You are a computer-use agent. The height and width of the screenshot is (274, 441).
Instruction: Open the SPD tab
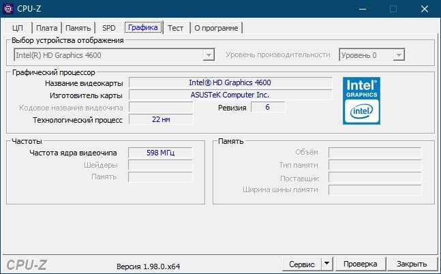pyautogui.click(x=109, y=28)
